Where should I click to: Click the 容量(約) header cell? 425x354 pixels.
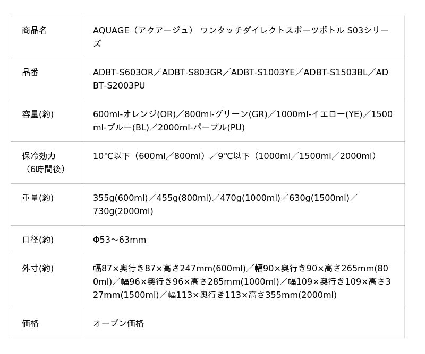(46, 121)
